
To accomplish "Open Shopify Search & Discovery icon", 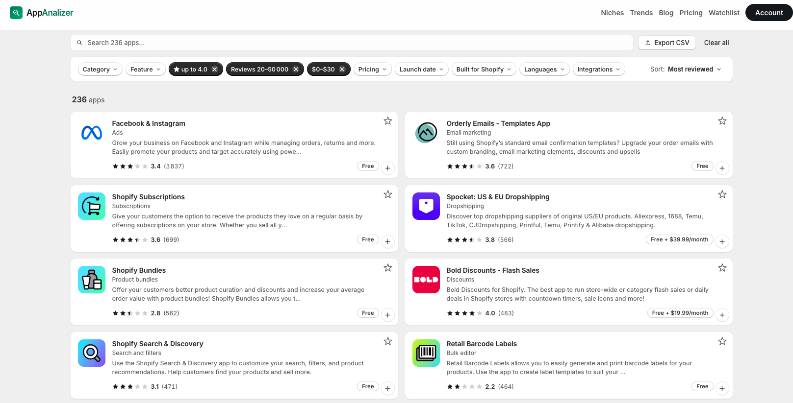I will pos(92,353).
